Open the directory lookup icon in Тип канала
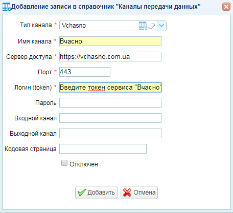 (143, 26)
